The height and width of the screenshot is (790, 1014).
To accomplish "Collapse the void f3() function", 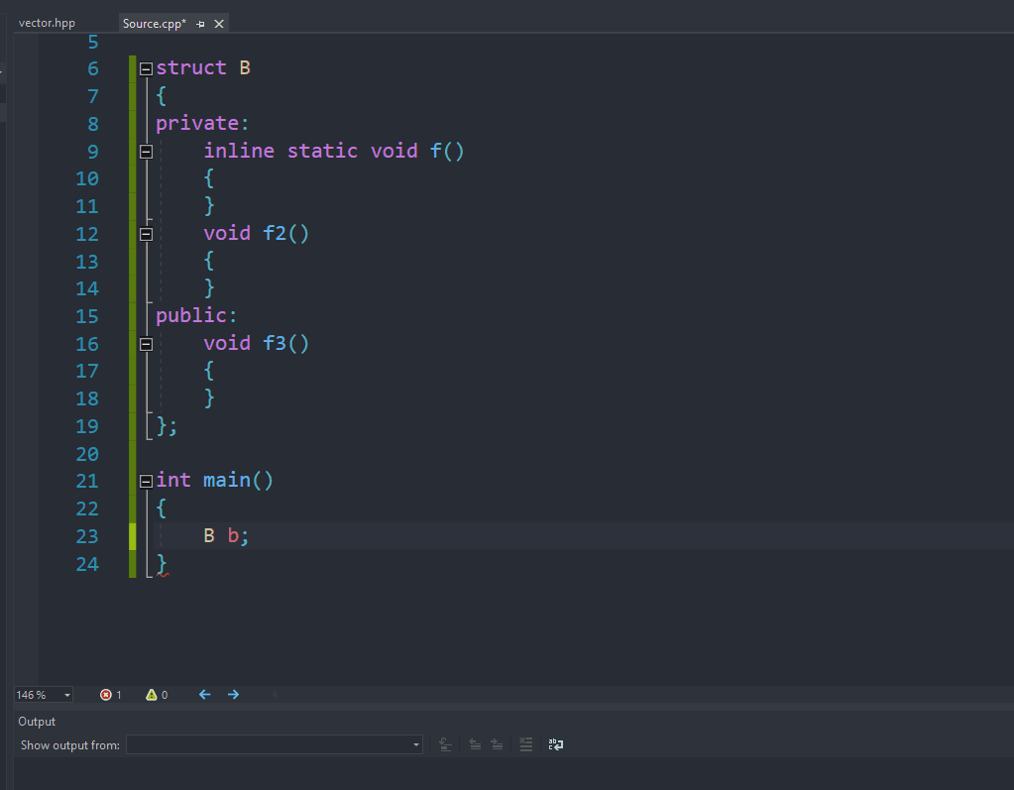I will point(146,344).
